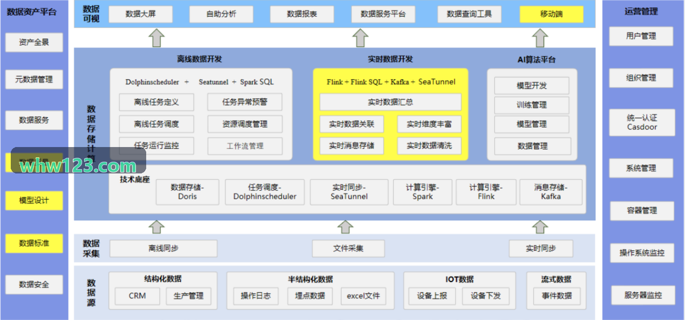This screenshot has width=685, height=320.
Task: Select the 训练管理 box
Action: pyautogui.click(x=532, y=105)
